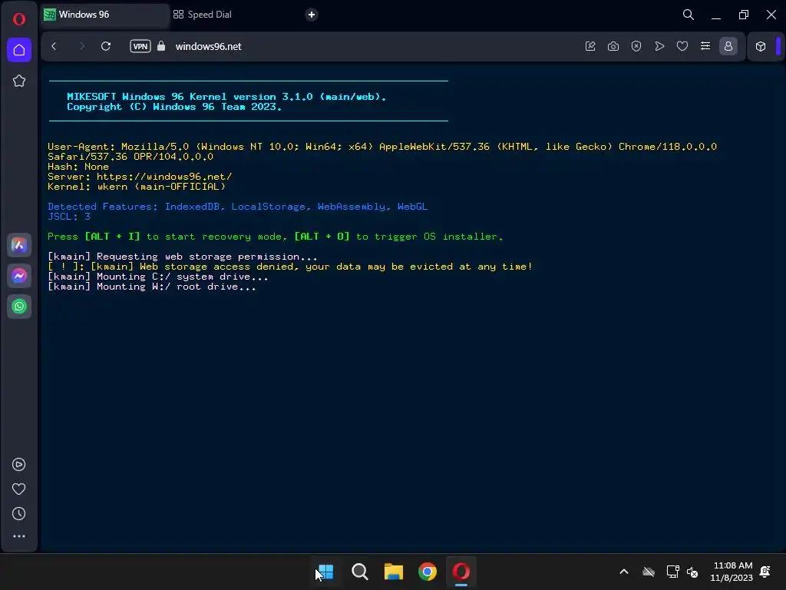Click 'Copyright (C) Windows 96 Team 2023.' line
This screenshot has height=590, width=786.
click(x=174, y=107)
